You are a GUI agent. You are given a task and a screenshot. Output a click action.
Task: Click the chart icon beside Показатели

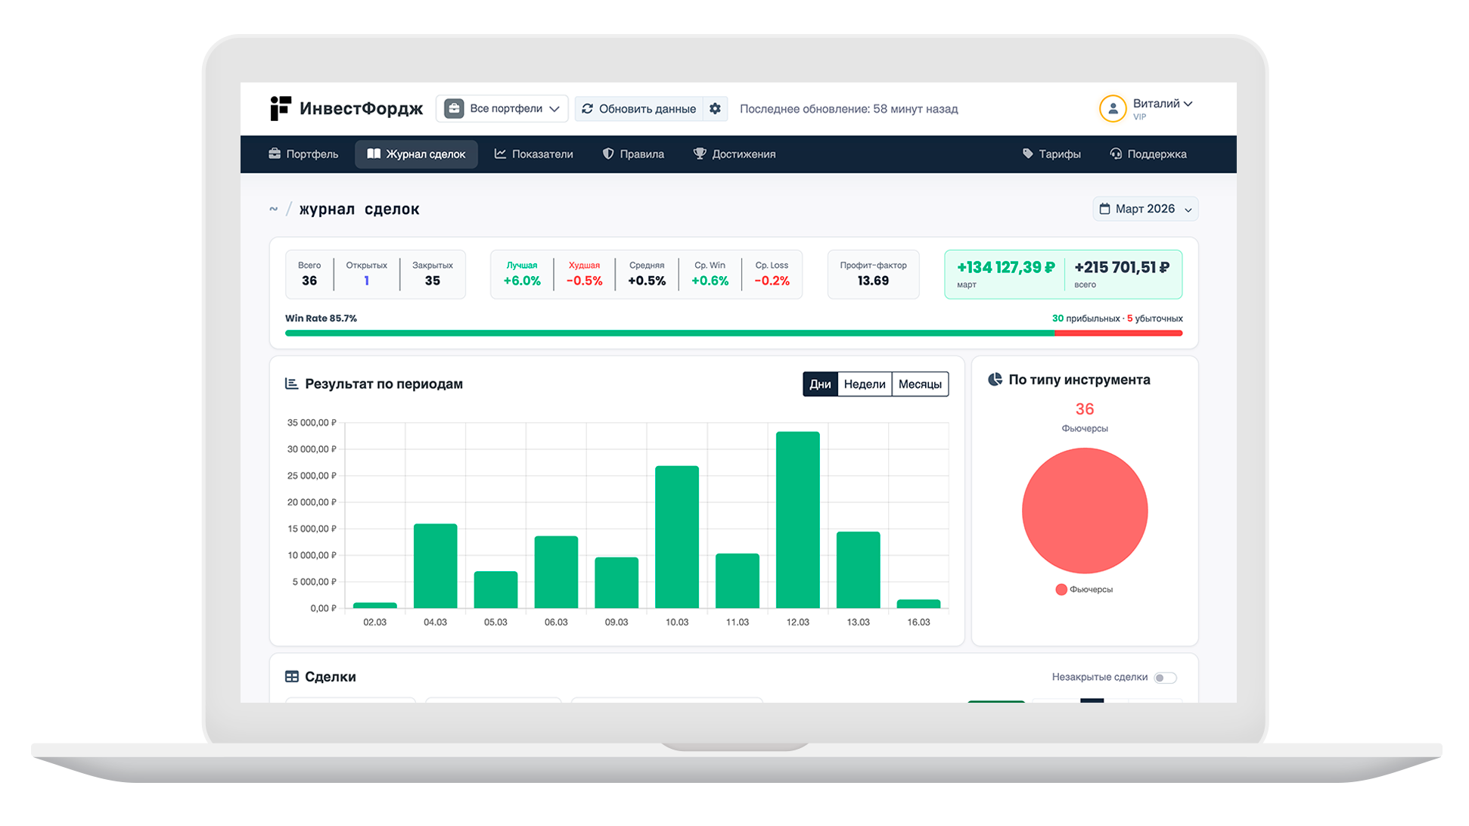pos(500,154)
